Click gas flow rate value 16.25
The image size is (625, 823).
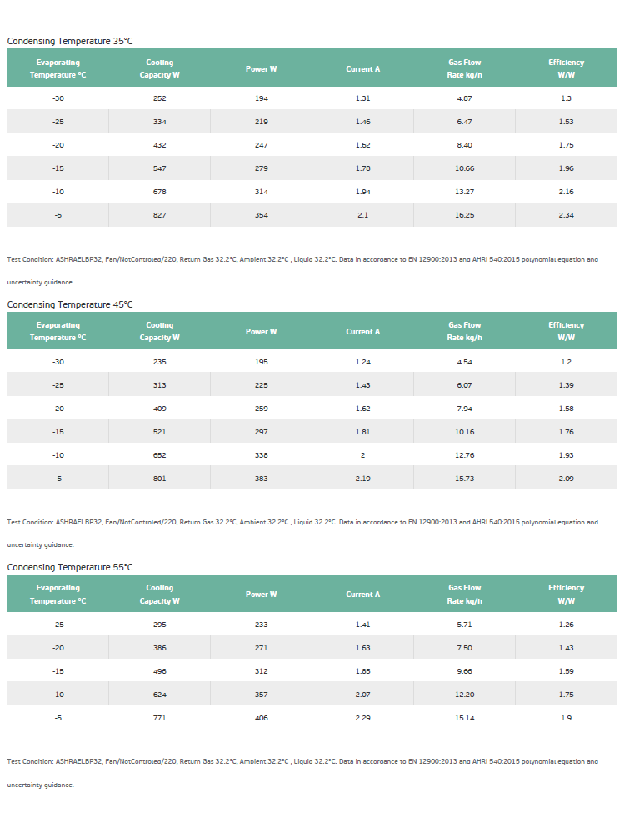(464, 214)
